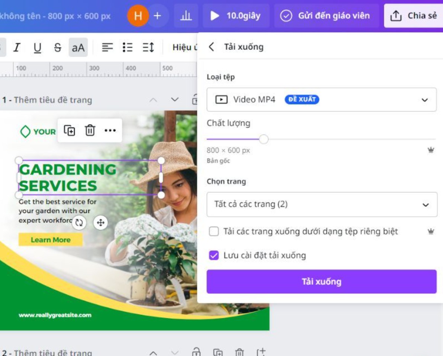Click the bulleted list icon
This screenshot has width=443, height=356.
tap(128, 48)
